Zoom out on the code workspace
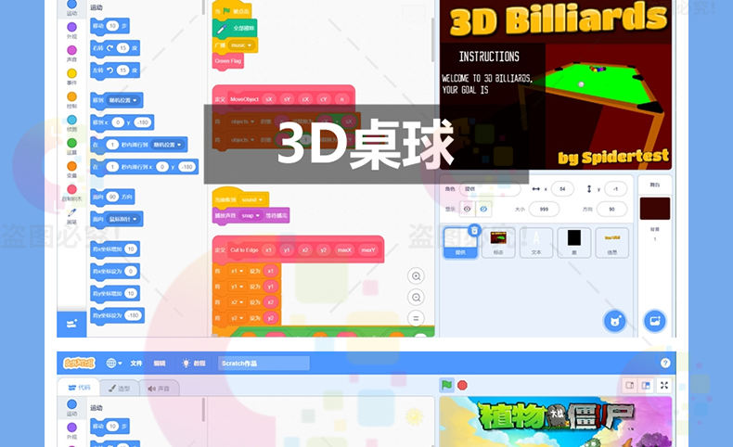 [x=416, y=297]
